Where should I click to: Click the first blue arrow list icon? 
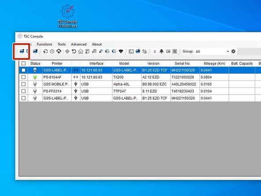tap(108, 51)
